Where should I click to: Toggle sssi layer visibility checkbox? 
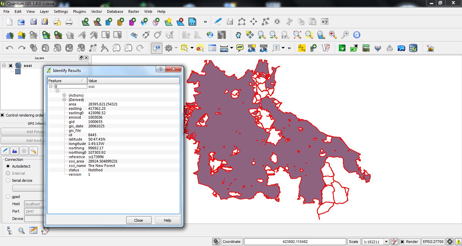click(10, 66)
